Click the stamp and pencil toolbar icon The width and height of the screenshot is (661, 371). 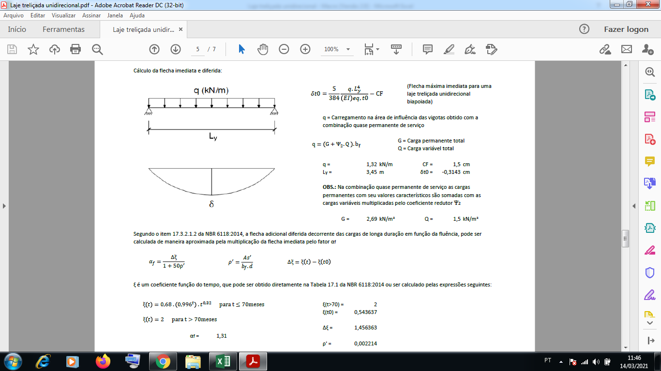[491, 49]
